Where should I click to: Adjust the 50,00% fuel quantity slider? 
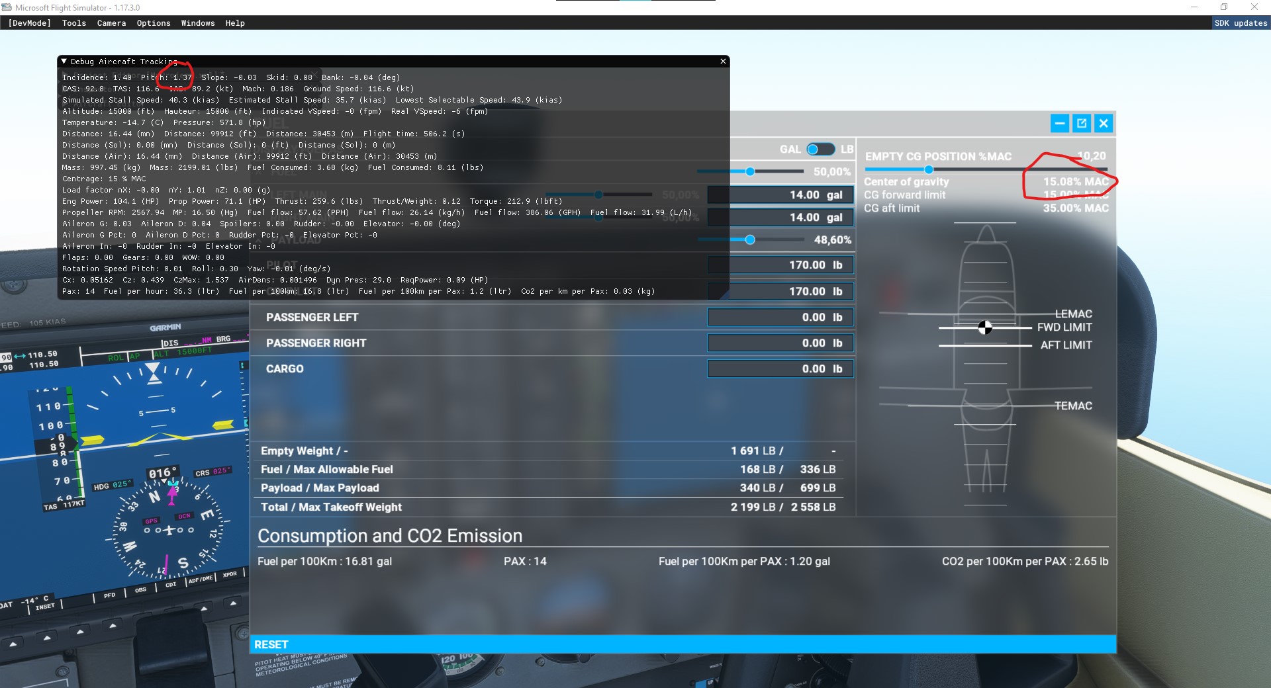tap(750, 171)
